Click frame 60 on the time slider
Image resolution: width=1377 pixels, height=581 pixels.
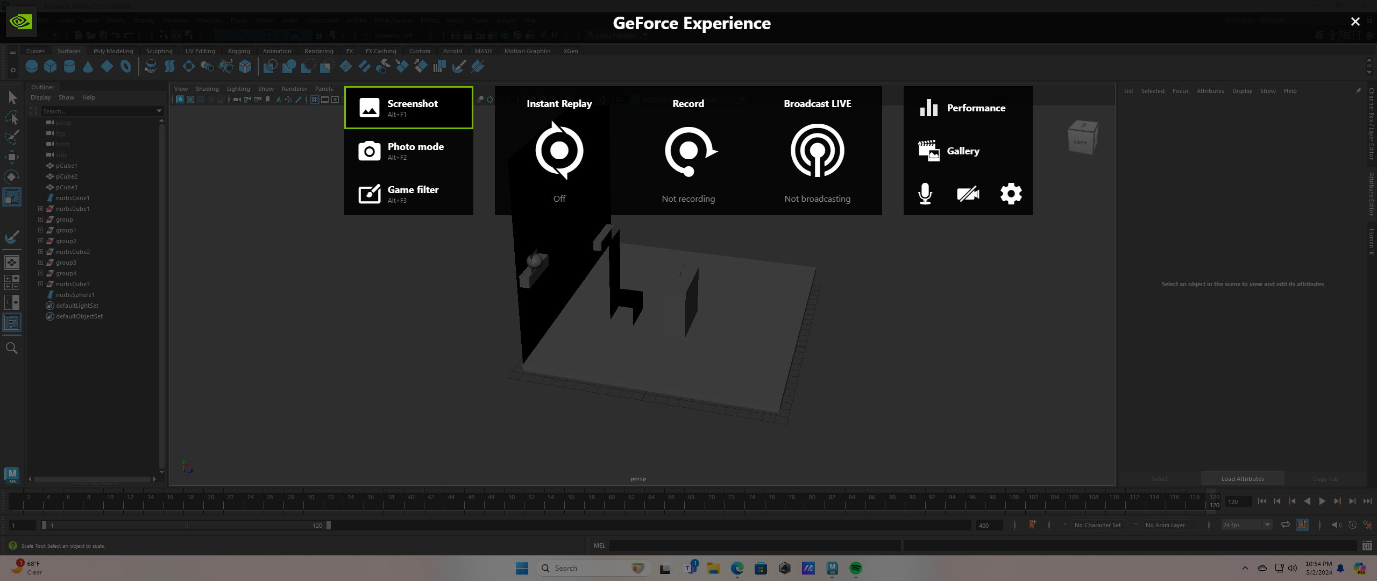point(612,501)
